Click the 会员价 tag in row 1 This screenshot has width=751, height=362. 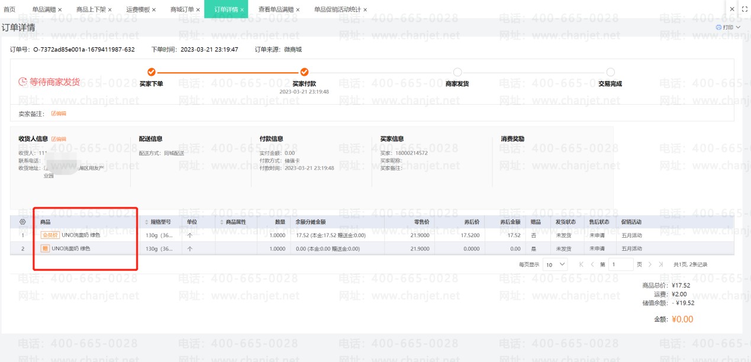pos(50,235)
